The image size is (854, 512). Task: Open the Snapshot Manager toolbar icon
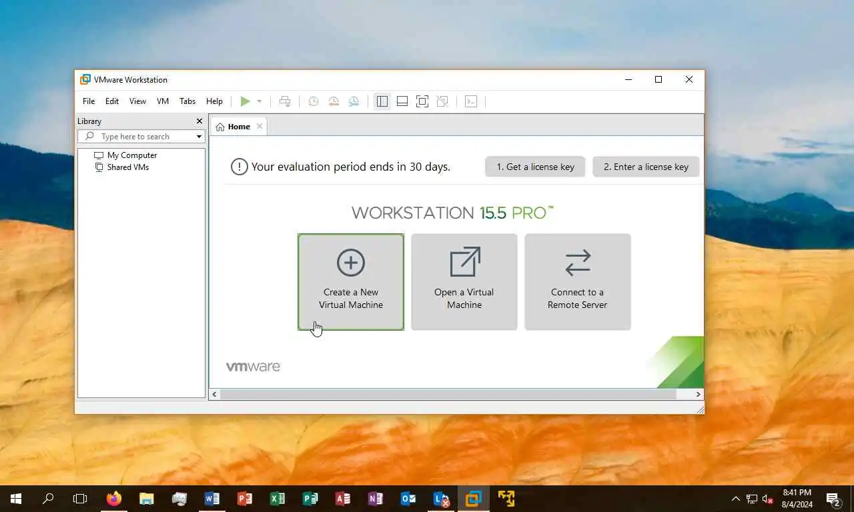tap(354, 101)
